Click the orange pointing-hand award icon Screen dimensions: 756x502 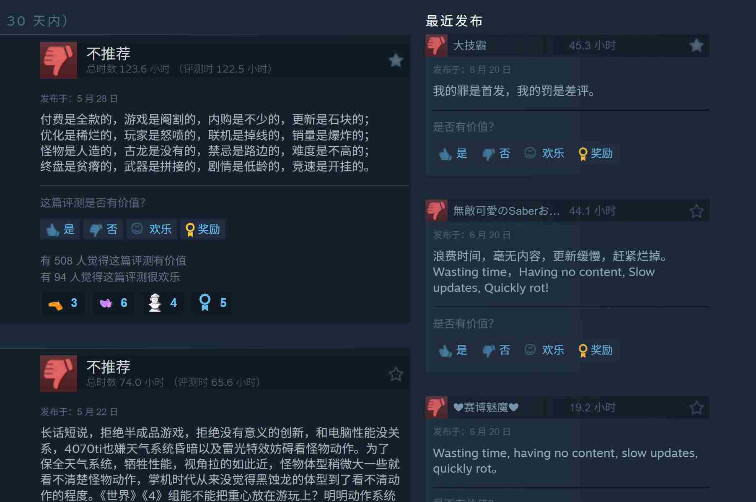point(55,304)
